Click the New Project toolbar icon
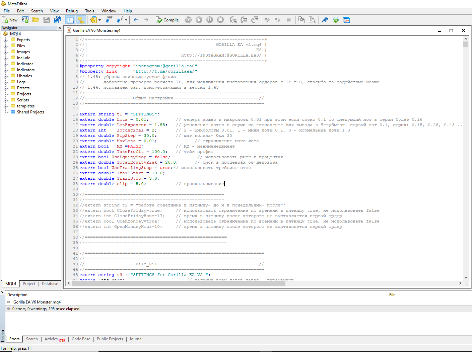Screen dimensions: 472x352 click(x=25, y=20)
